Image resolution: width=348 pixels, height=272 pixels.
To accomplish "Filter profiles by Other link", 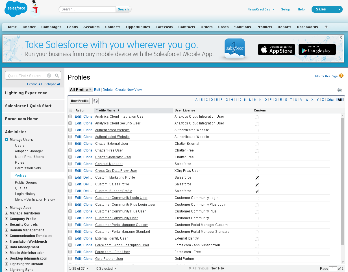I will (330, 100).
